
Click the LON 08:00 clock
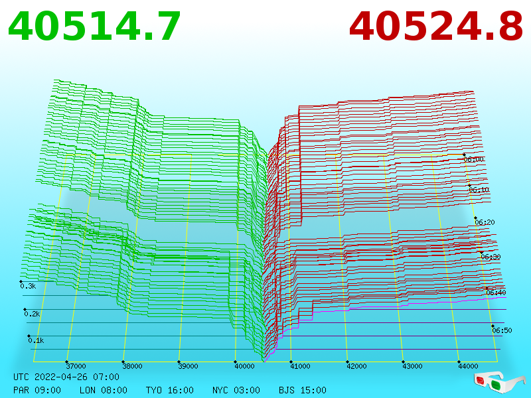tap(104, 390)
